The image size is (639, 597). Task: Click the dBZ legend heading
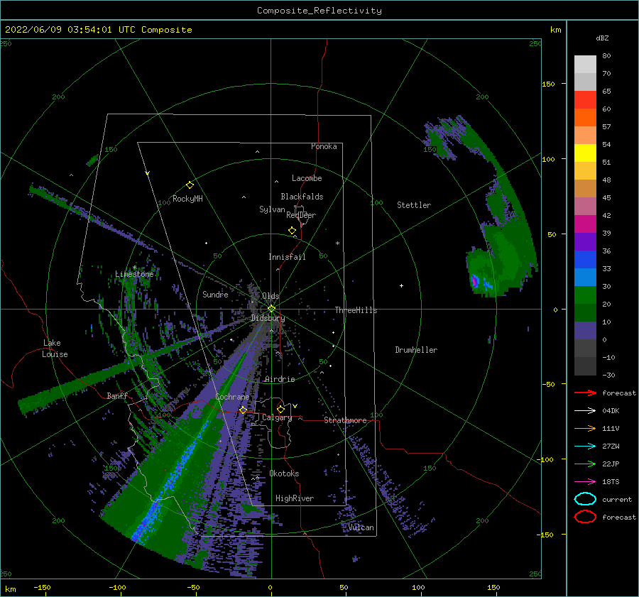click(602, 38)
